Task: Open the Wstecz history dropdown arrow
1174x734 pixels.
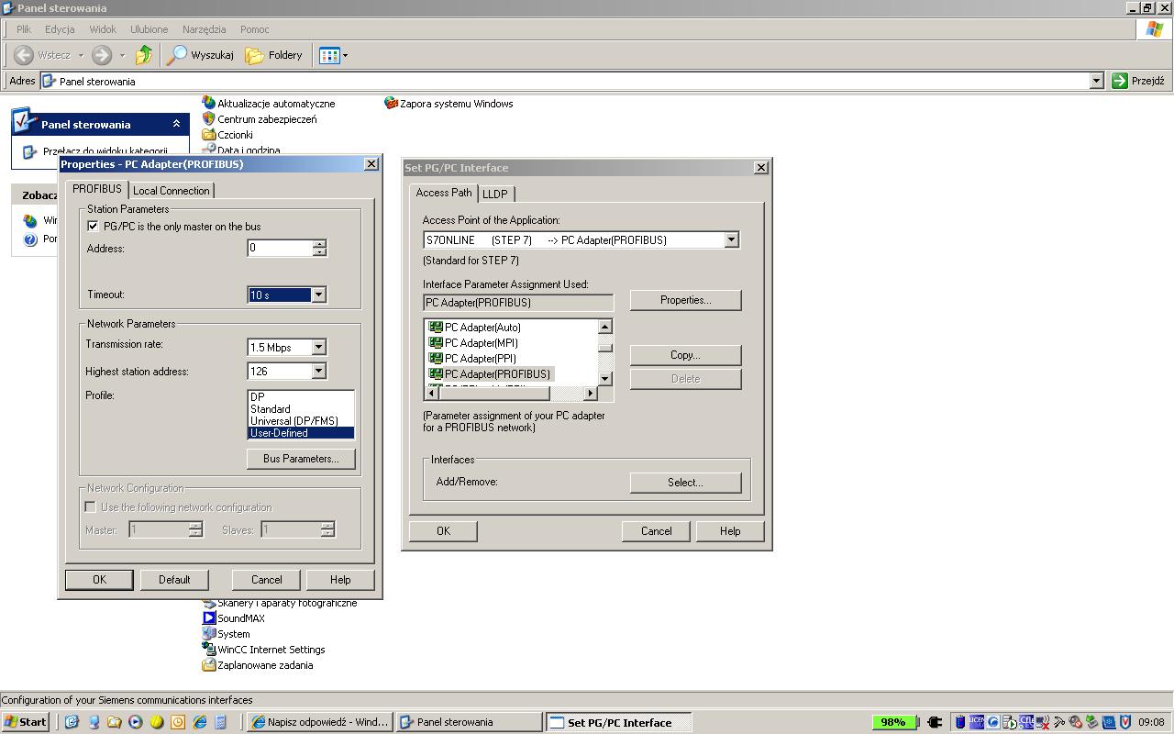Action: tap(81, 55)
